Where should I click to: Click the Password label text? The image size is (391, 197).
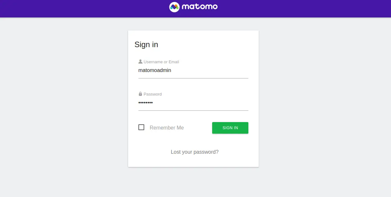pyautogui.click(x=153, y=94)
